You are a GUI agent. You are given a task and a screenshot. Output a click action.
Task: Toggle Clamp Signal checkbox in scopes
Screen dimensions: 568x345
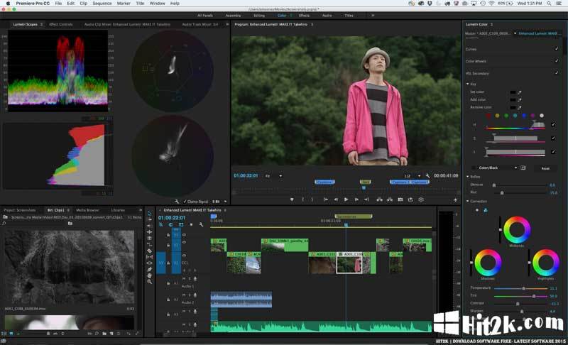point(185,202)
